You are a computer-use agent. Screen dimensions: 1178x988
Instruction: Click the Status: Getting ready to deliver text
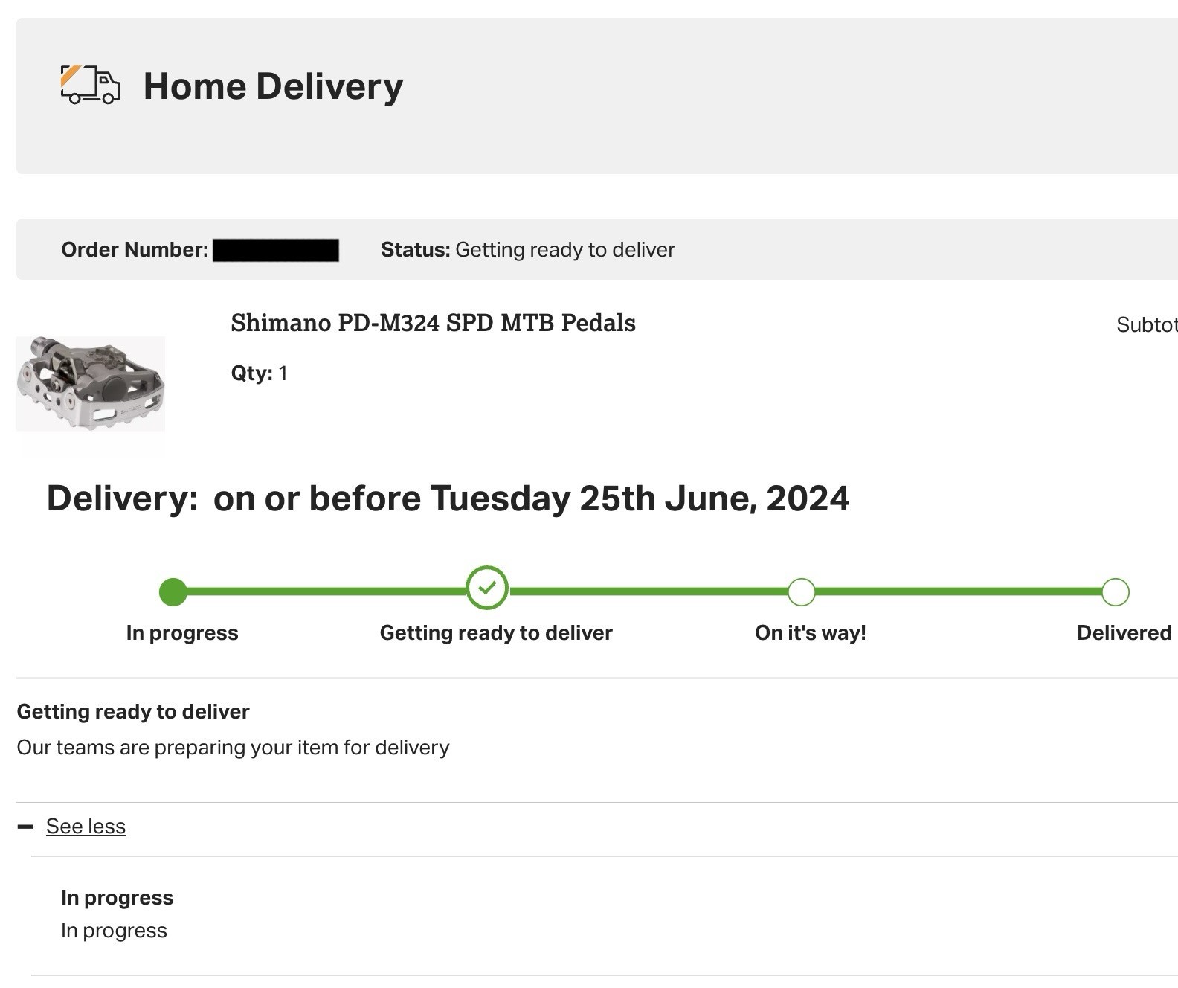pos(527,250)
